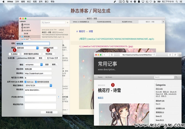Click the 网站网址 URL field

pyautogui.click(x=38, y=73)
